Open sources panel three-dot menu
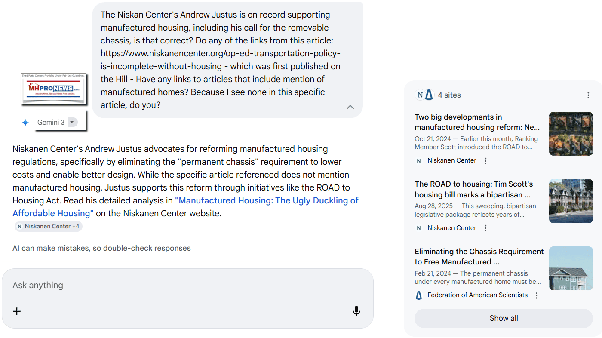The width and height of the screenshot is (602, 338). tap(588, 95)
